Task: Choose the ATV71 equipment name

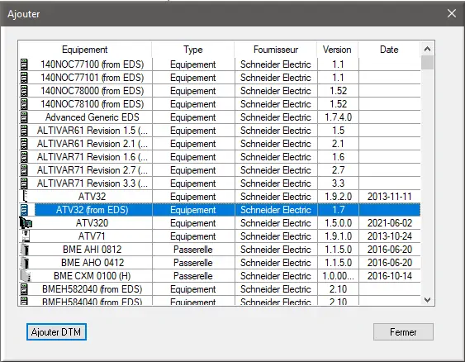Action: [x=93, y=236]
